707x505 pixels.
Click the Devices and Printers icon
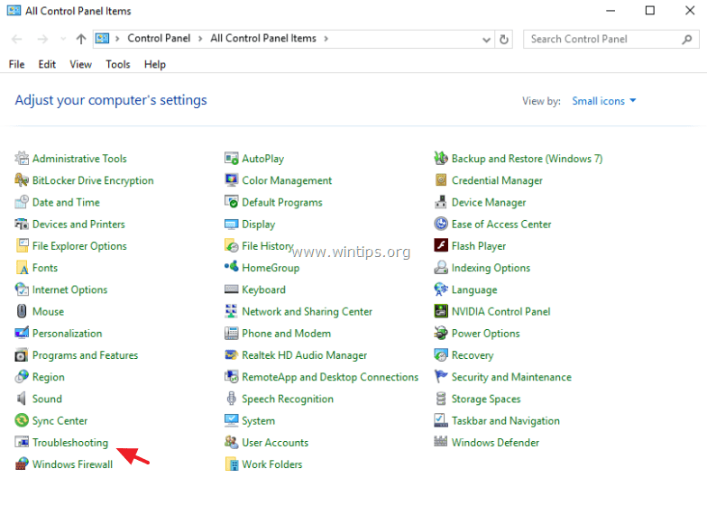[x=22, y=224]
